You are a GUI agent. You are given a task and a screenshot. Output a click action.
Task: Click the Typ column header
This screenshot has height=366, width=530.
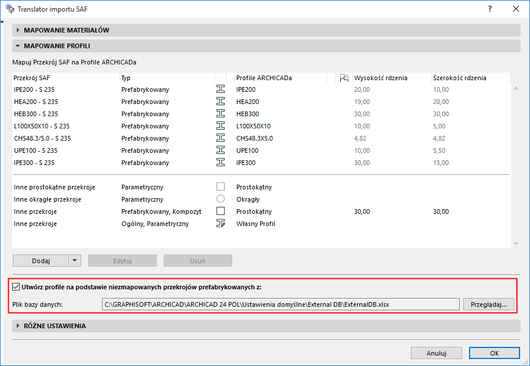tap(167, 78)
